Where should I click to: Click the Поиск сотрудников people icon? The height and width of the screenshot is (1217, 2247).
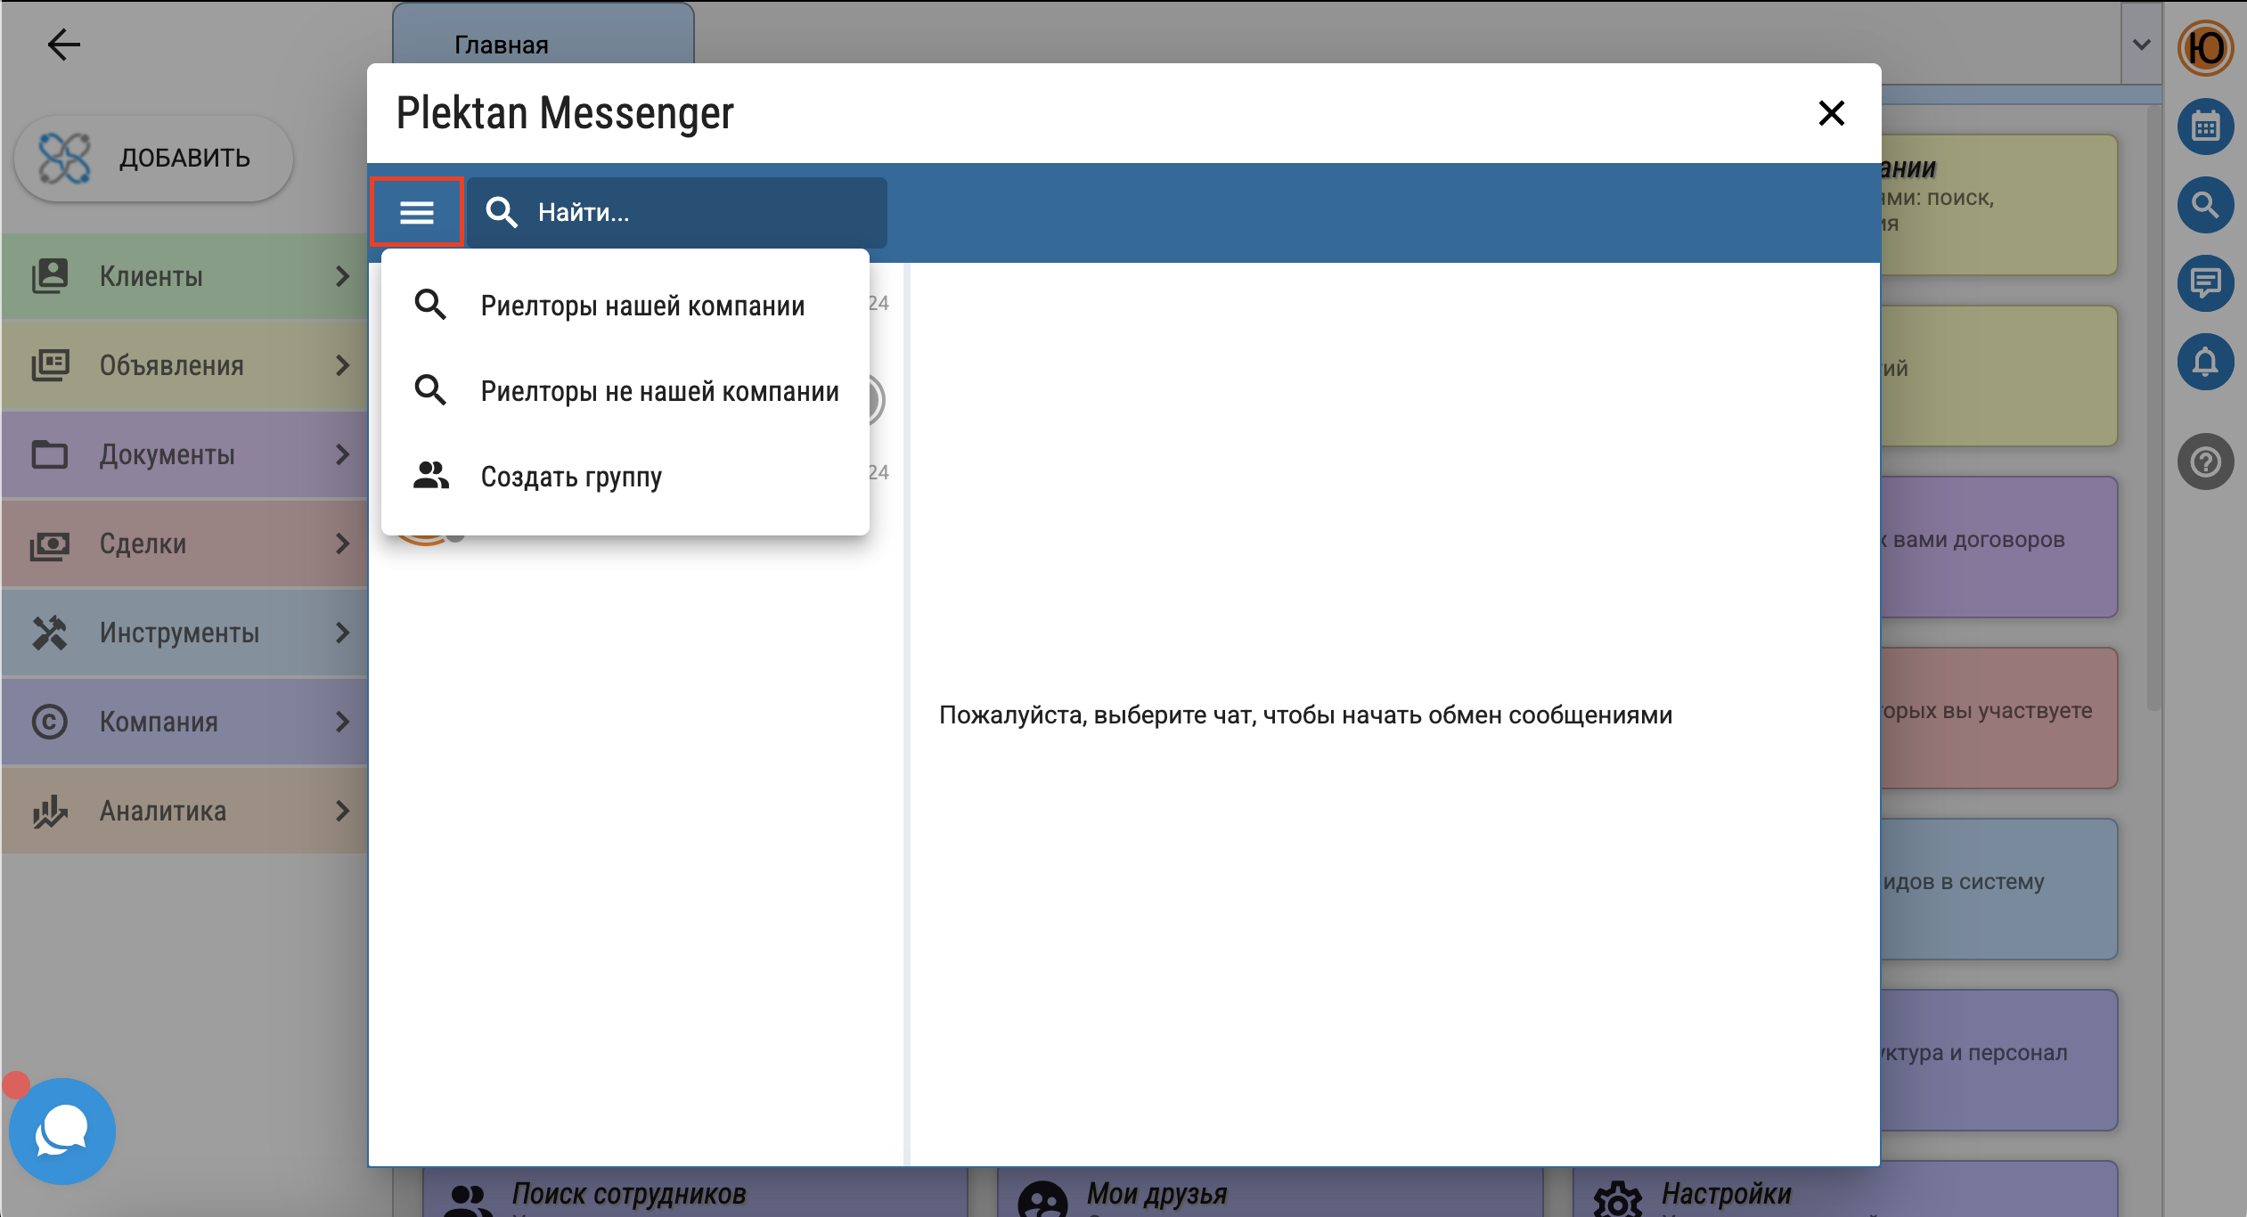(468, 1199)
